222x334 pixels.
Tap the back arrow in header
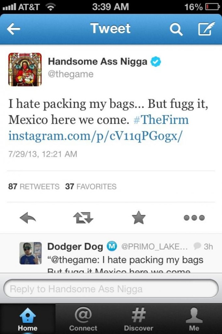(14, 29)
